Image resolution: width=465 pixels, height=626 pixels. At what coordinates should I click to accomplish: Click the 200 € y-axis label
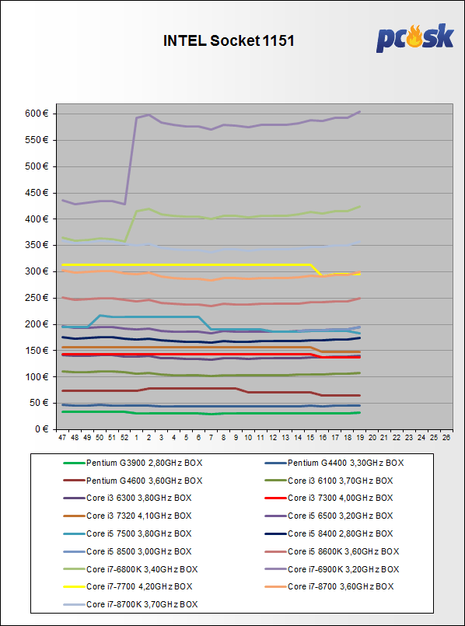37,324
